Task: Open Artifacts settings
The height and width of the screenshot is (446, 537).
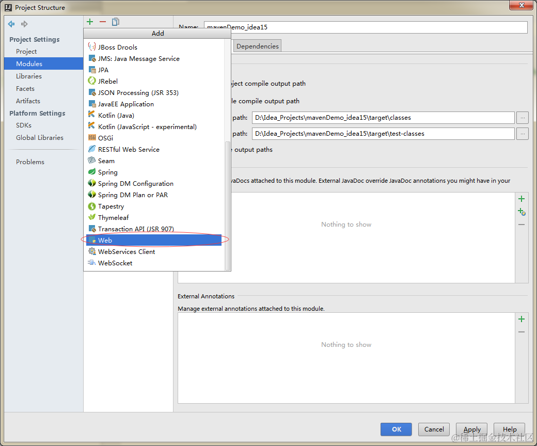Action: (28, 101)
